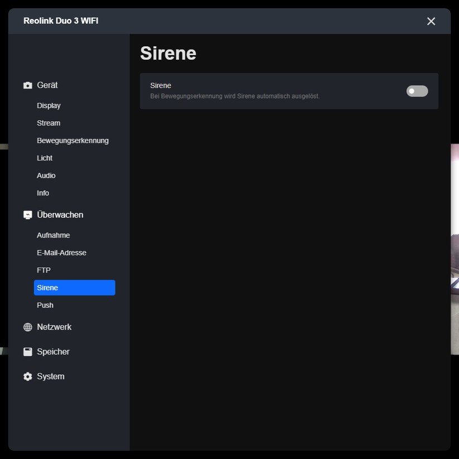Open the Licht settings
459x459 pixels.
point(45,158)
